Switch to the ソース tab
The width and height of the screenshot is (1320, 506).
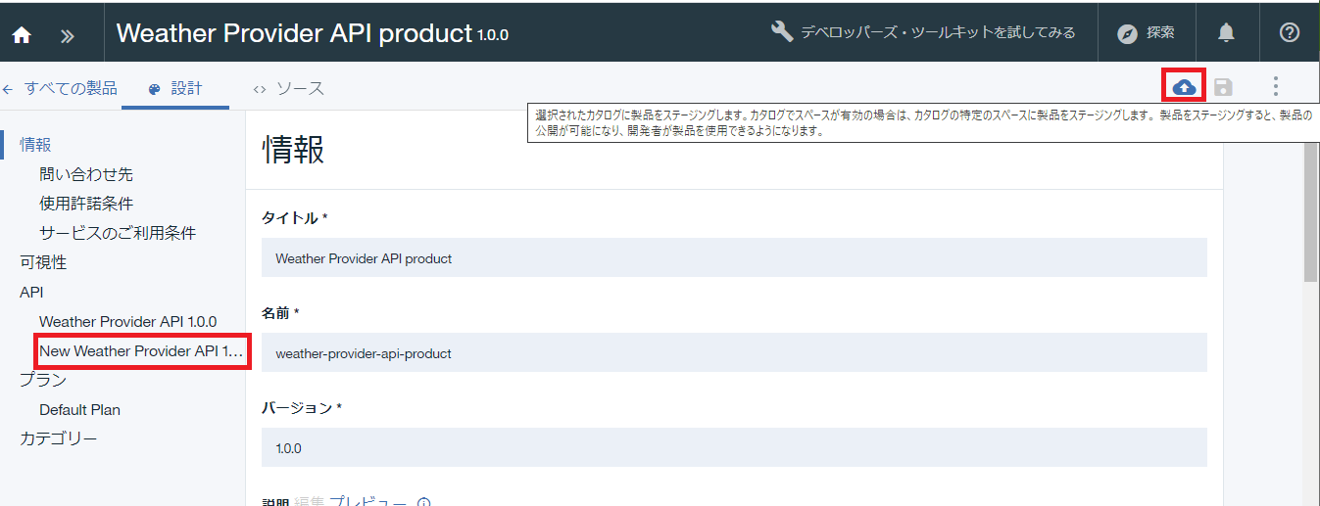pyautogui.click(x=289, y=88)
